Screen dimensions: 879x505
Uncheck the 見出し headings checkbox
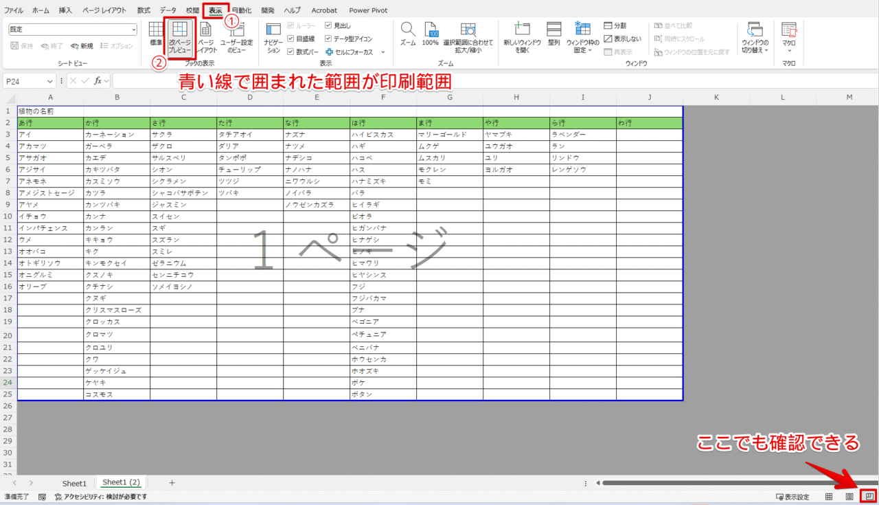[x=328, y=25]
